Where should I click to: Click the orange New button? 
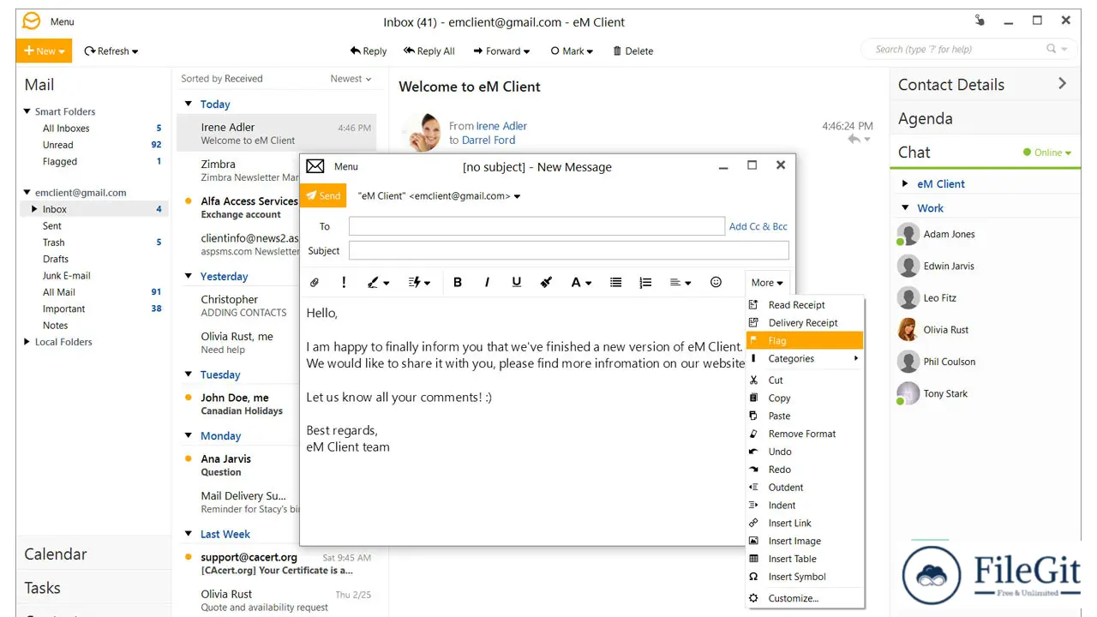pos(44,51)
